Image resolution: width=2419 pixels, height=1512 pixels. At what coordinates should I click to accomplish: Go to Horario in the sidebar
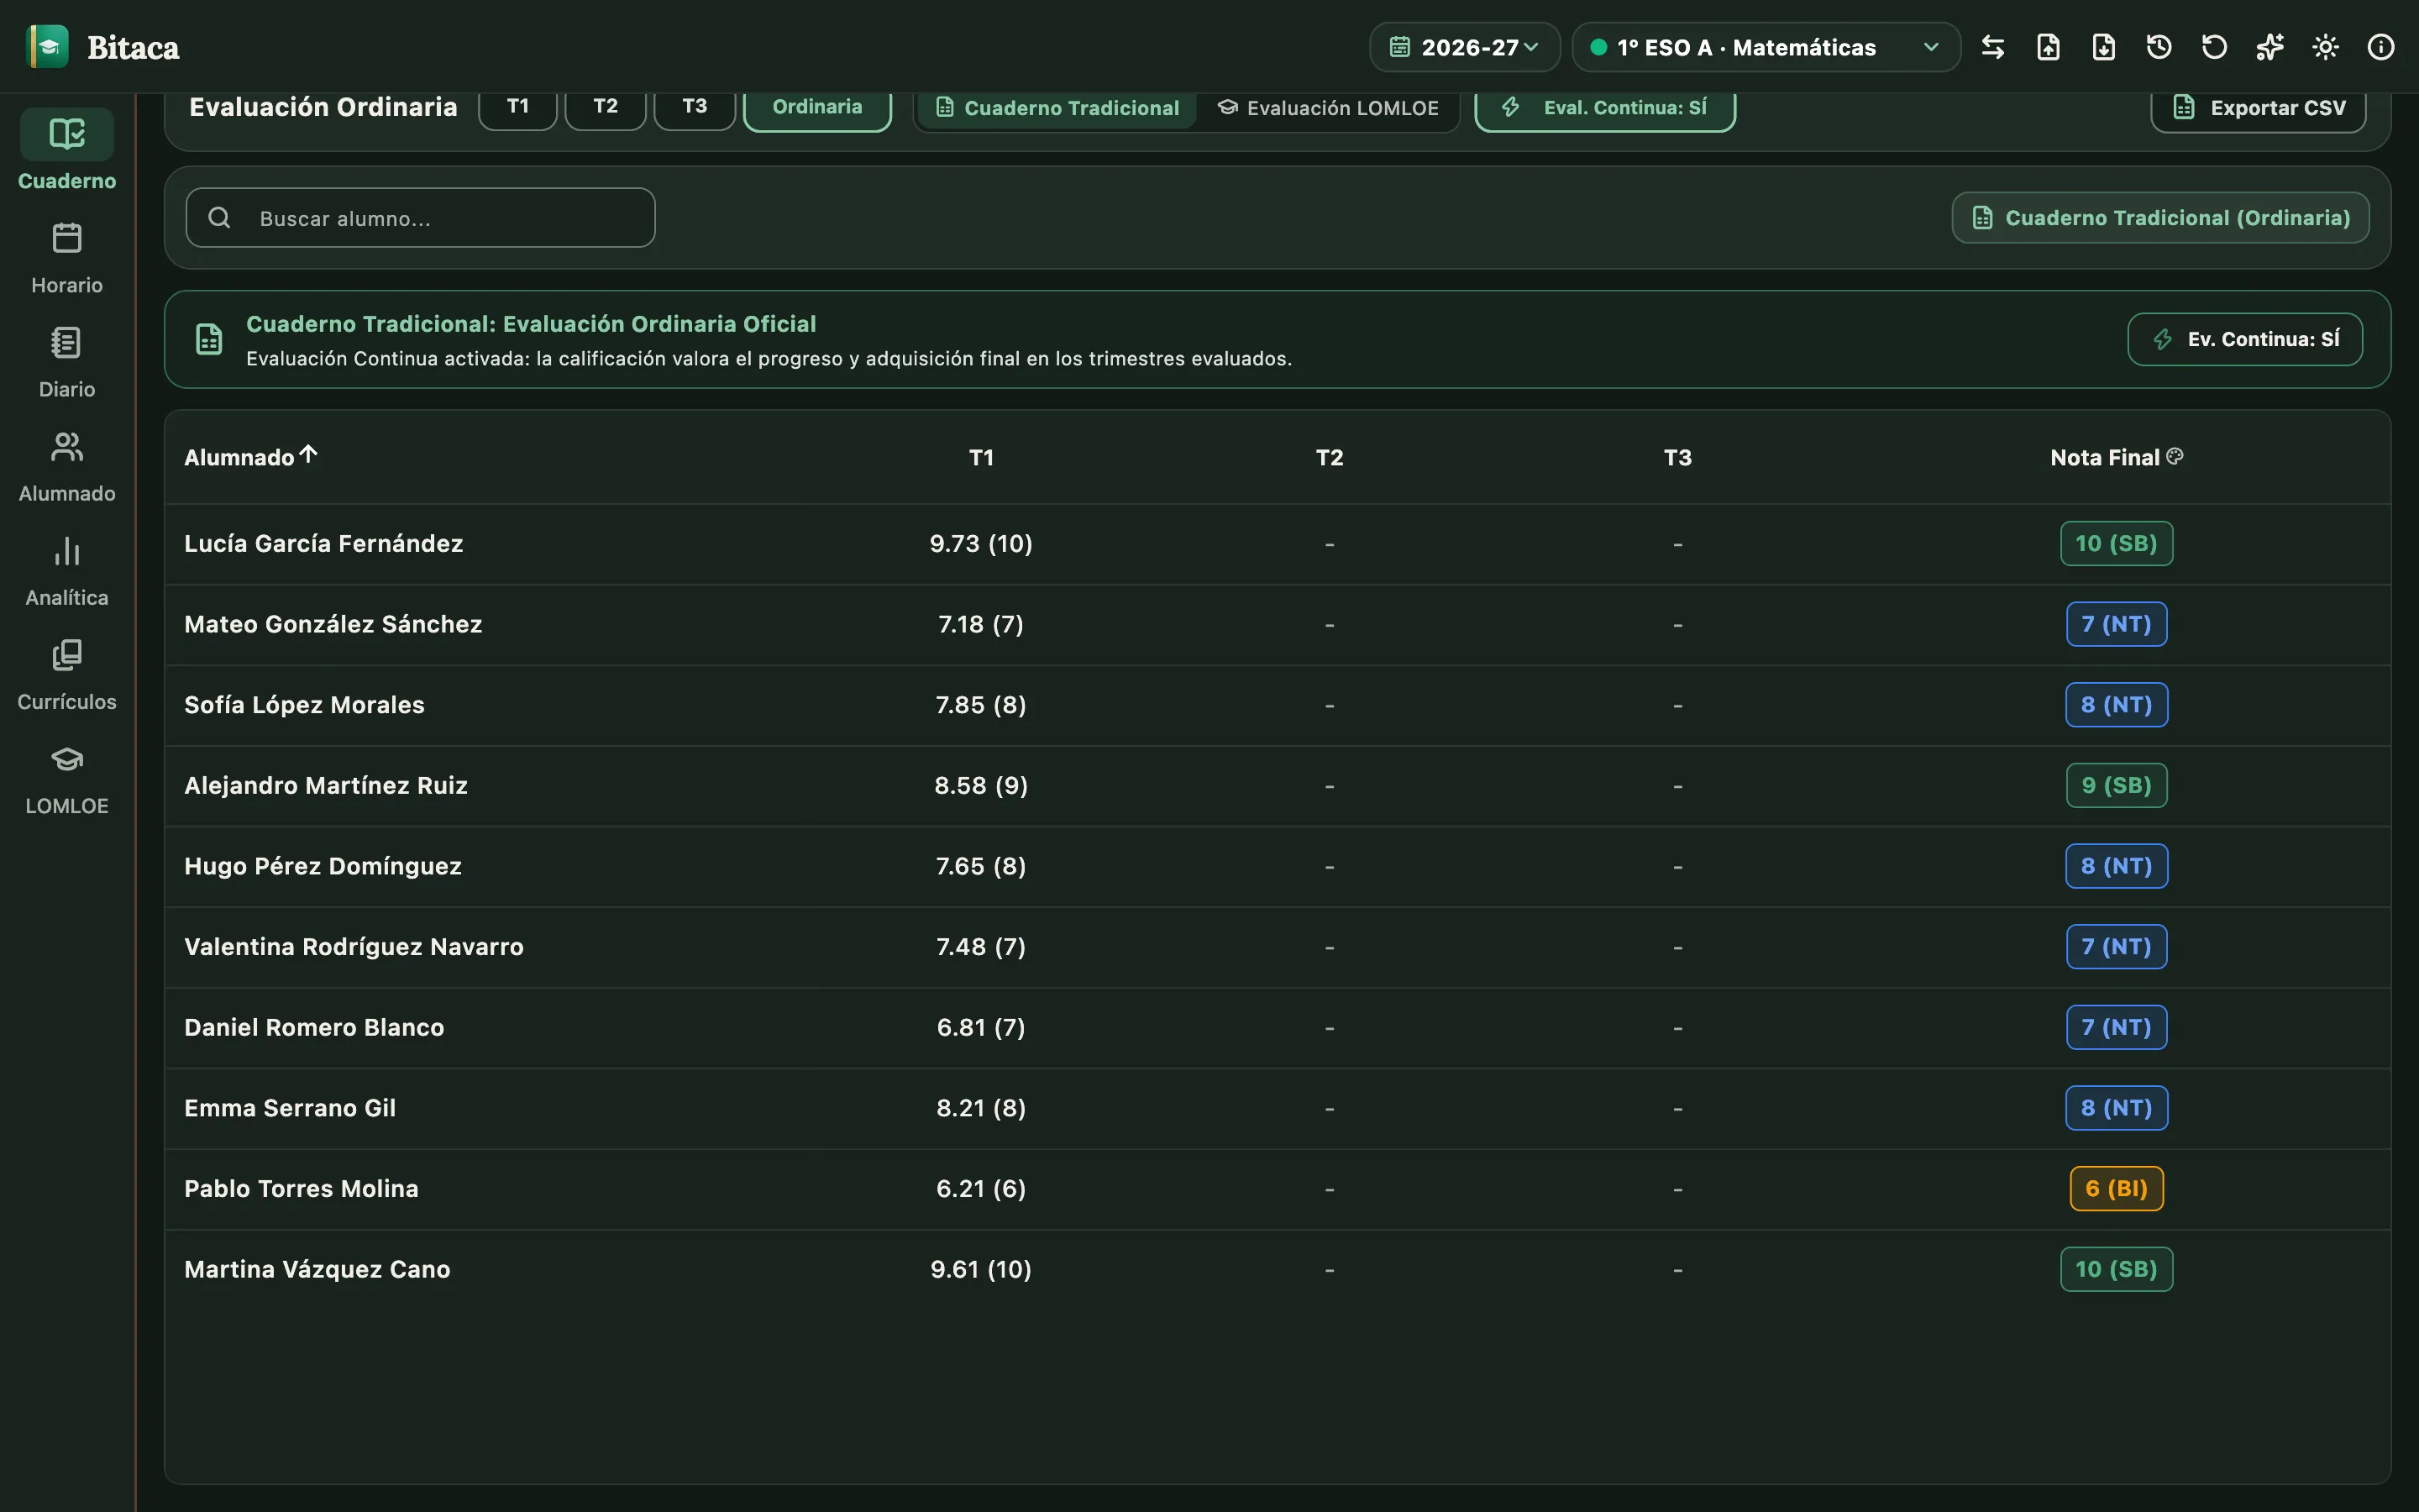click(67, 258)
